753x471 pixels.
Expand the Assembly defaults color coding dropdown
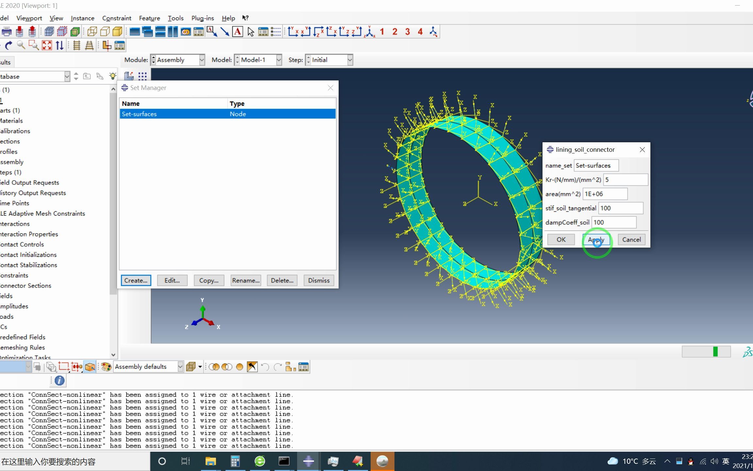180,367
